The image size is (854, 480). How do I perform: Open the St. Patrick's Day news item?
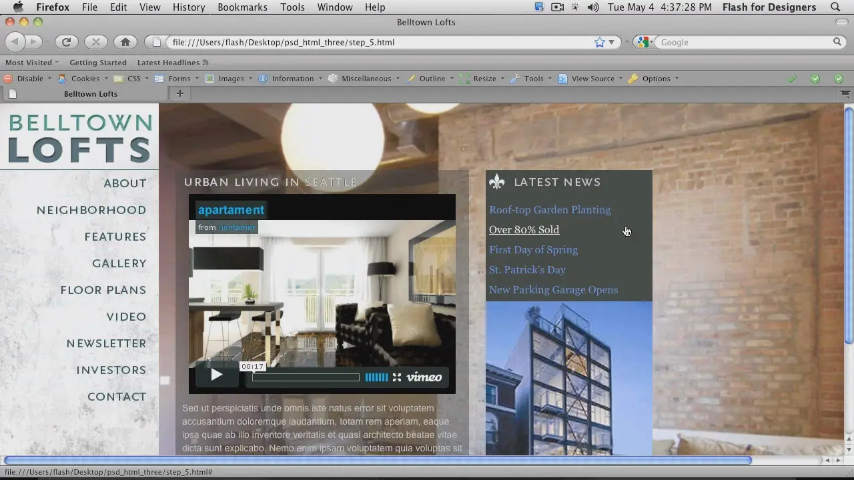click(x=527, y=270)
